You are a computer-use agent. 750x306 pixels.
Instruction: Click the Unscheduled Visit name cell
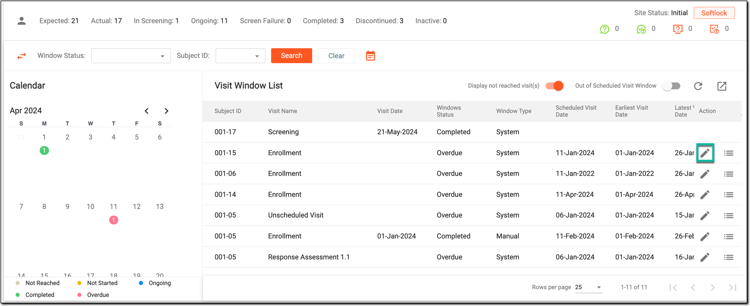(x=295, y=215)
